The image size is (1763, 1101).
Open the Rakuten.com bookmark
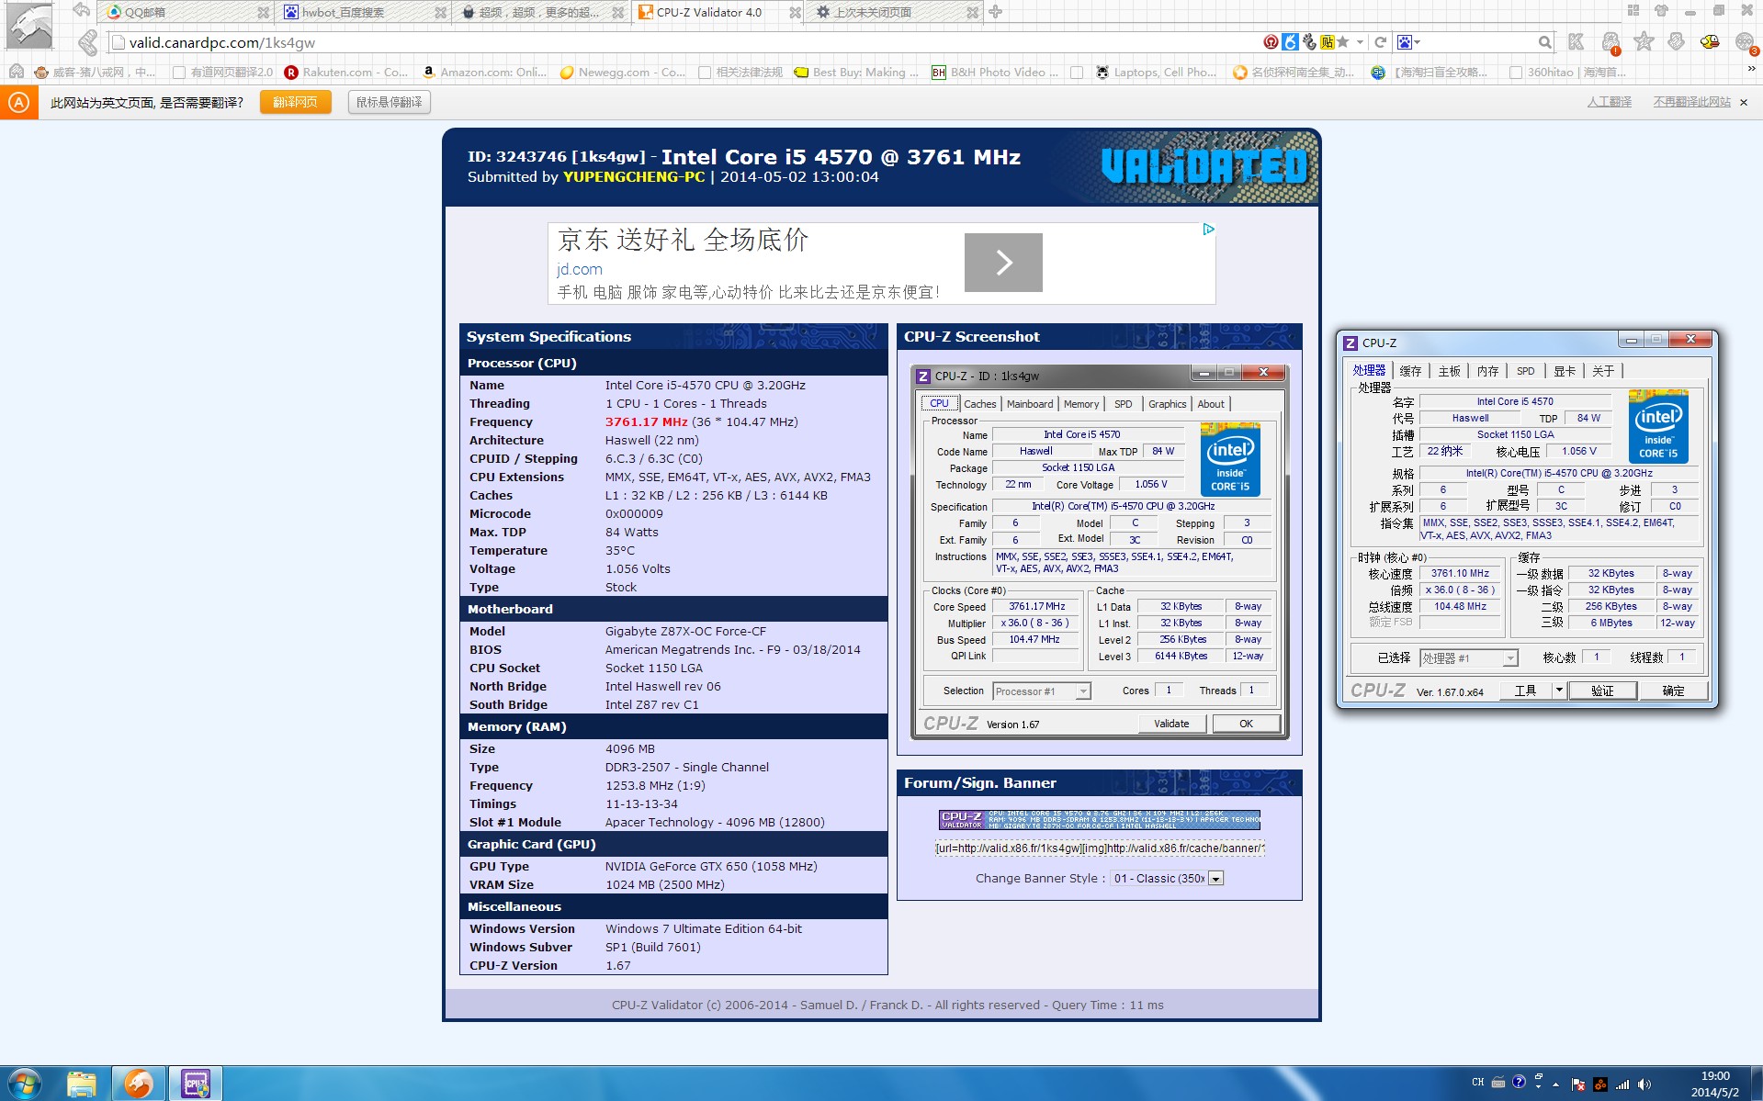(345, 73)
